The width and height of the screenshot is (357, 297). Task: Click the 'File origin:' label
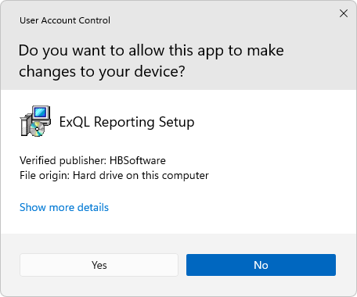[x=45, y=175]
